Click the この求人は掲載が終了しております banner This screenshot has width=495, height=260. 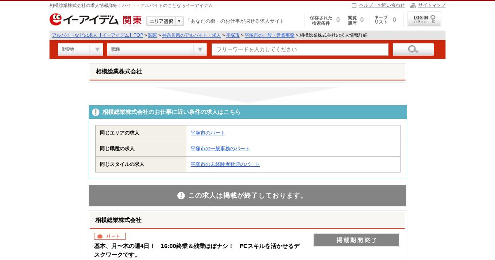[x=247, y=196]
